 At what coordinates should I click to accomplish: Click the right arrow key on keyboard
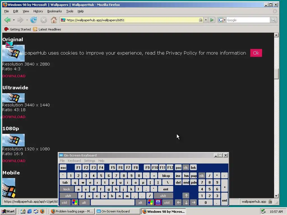[193, 203]
